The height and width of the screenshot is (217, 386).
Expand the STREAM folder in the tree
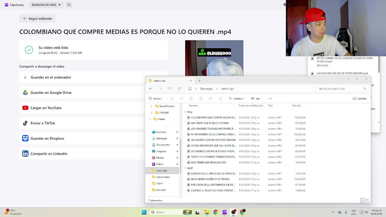pyautogui.click(x=152, y=112)
